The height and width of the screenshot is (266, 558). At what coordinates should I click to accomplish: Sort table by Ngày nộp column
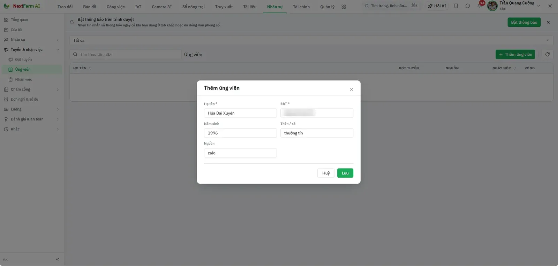(504, 68)
